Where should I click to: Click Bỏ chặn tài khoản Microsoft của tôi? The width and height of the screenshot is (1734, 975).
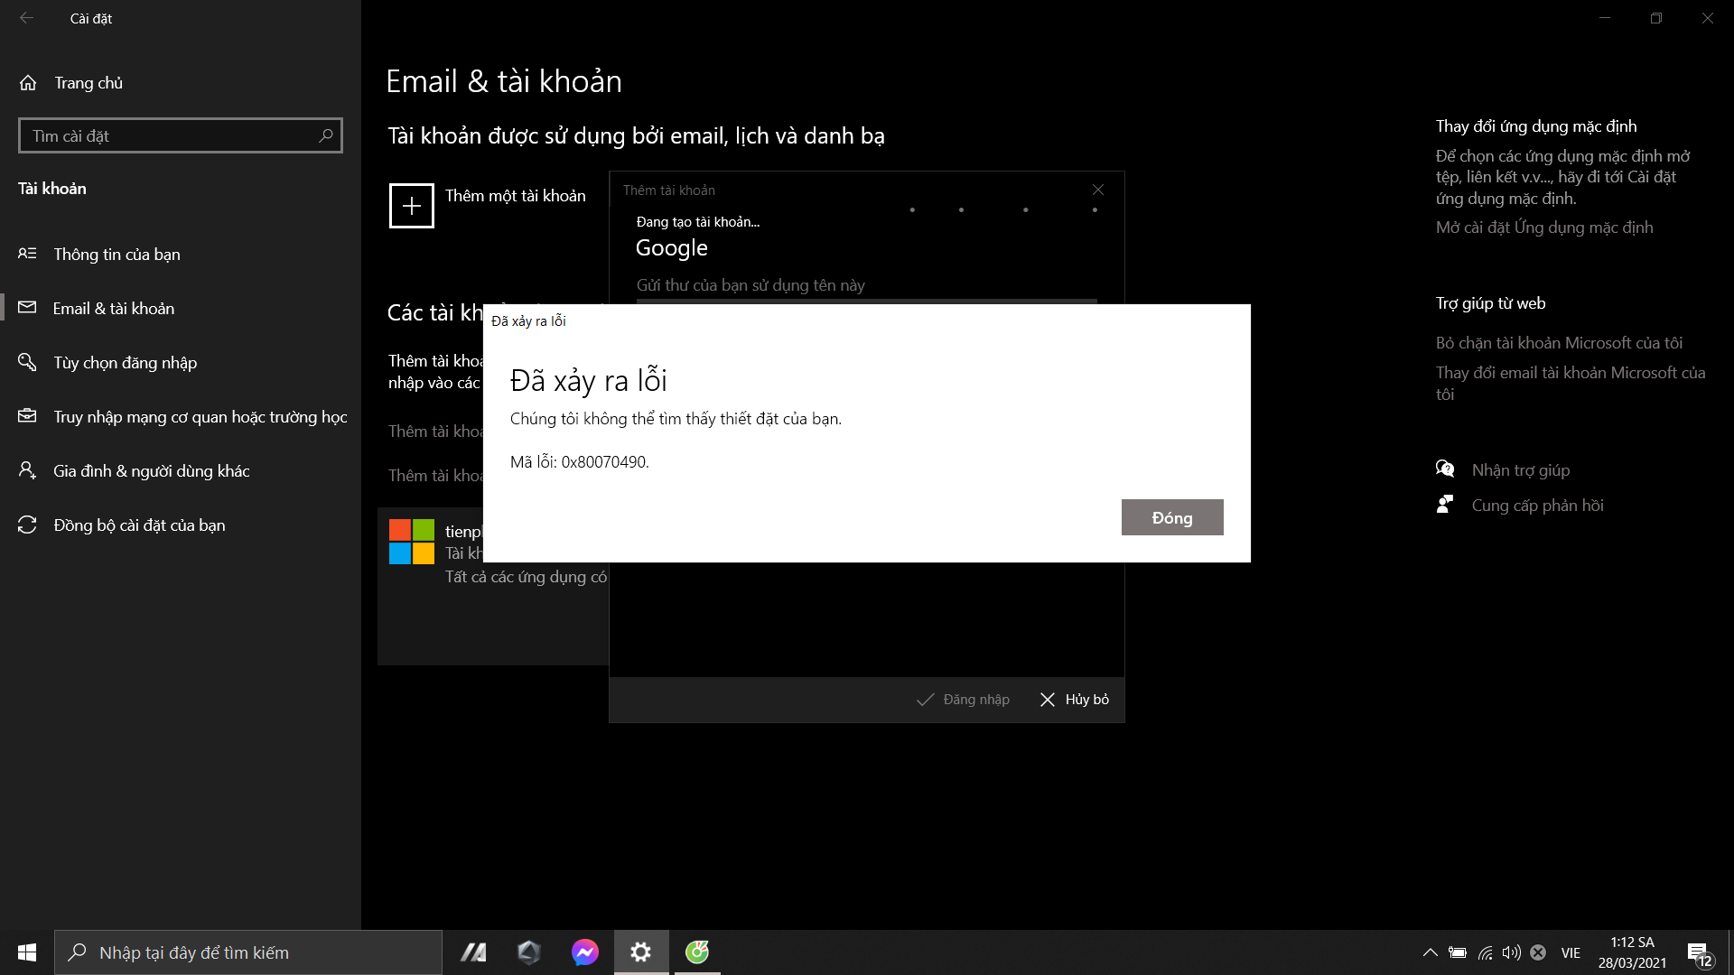[1560, 342]
